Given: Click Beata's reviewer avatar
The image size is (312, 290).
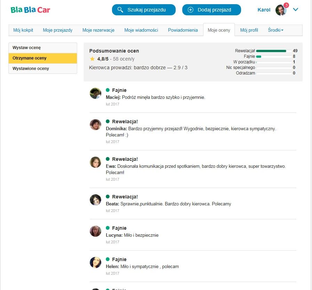Looking at the screenshot, I should pyautogui.click(x=96, y=200).
